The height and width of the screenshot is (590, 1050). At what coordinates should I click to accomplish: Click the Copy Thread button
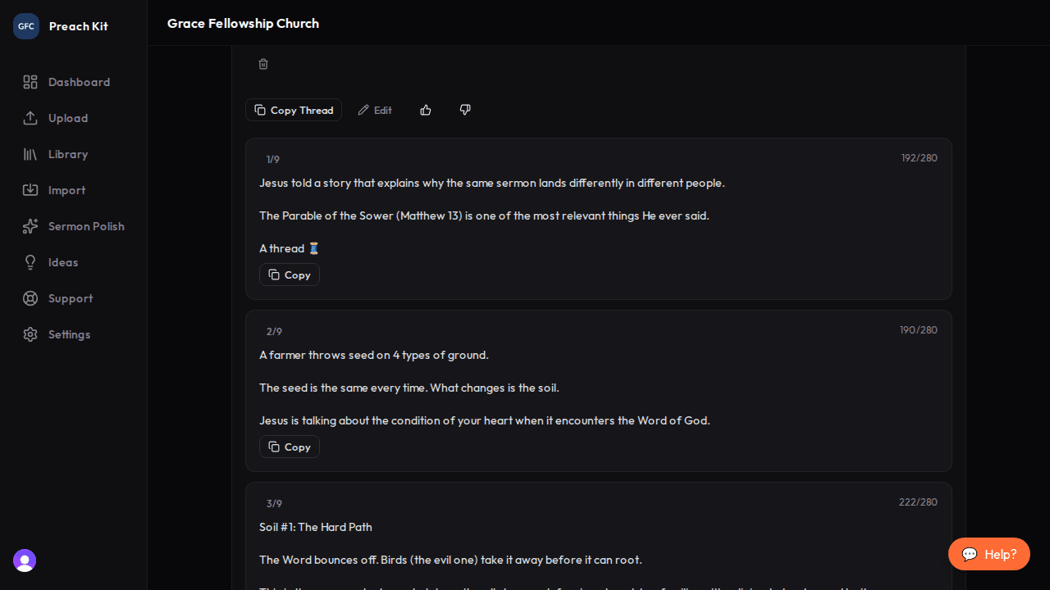tap(294, 110)
